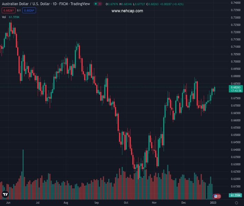Screen dimensions: 244x206
Task: Click the green market status dot
Action: coord(96,4)
